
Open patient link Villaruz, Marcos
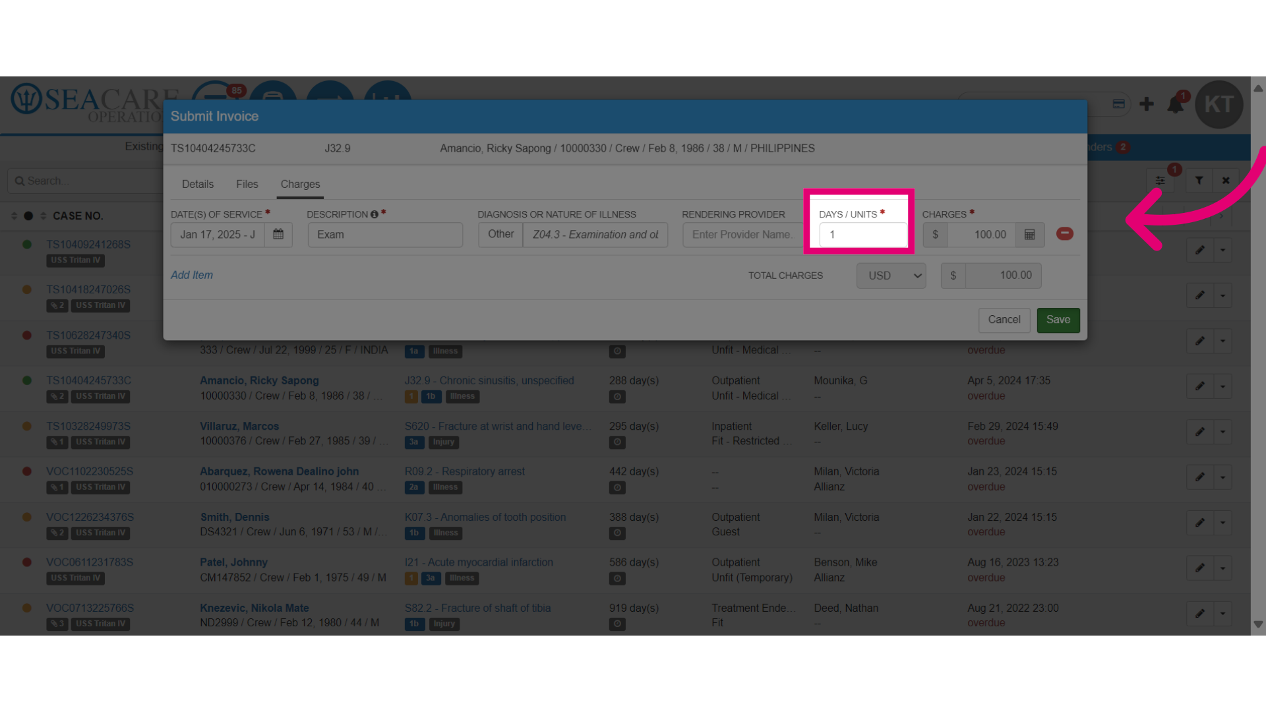point(239,427)
